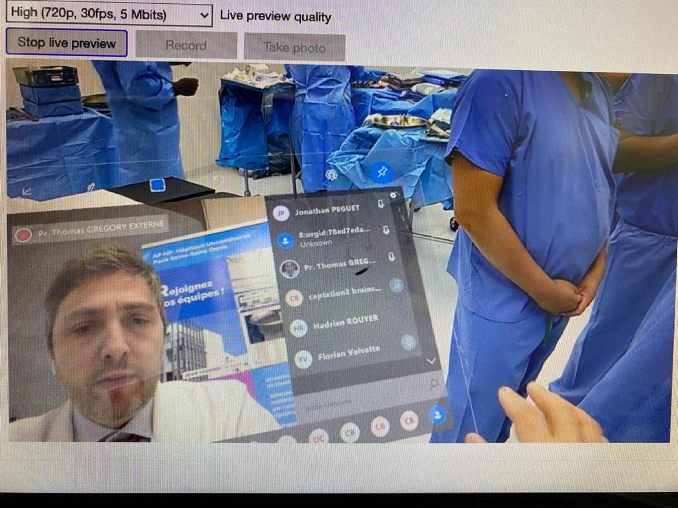
Task: Click the blue add-participant icon
Action: [438, 415]
